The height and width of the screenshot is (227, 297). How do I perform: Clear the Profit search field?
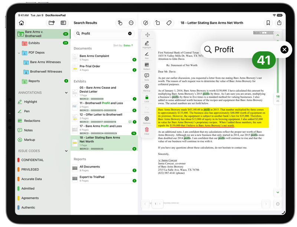click(x=130, y=33)
